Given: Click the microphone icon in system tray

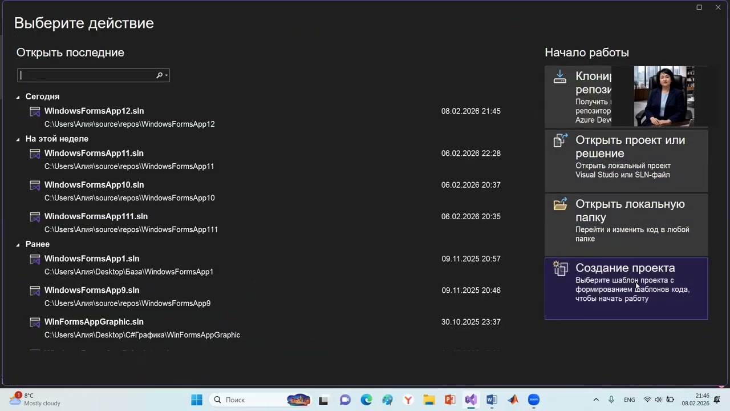Looking at the screenshot, I should tap(611, 400).
